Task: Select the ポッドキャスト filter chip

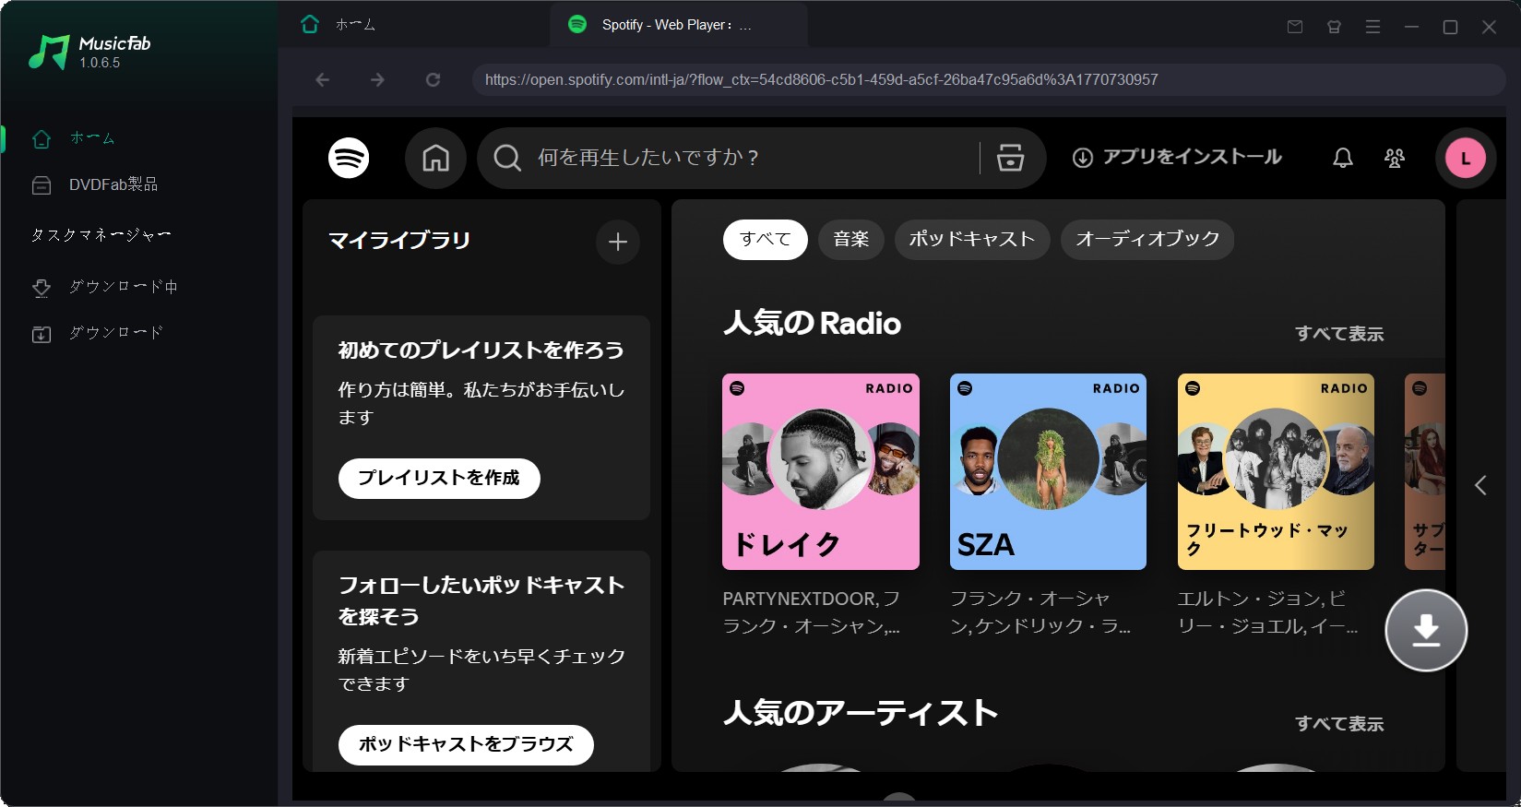Action: (x=972, y=240)
